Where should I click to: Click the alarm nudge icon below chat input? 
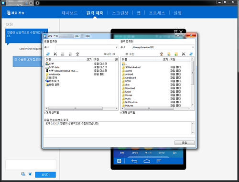coord(30,174)
